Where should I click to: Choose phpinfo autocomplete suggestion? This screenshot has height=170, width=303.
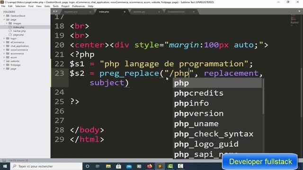[x=217, y=103]
